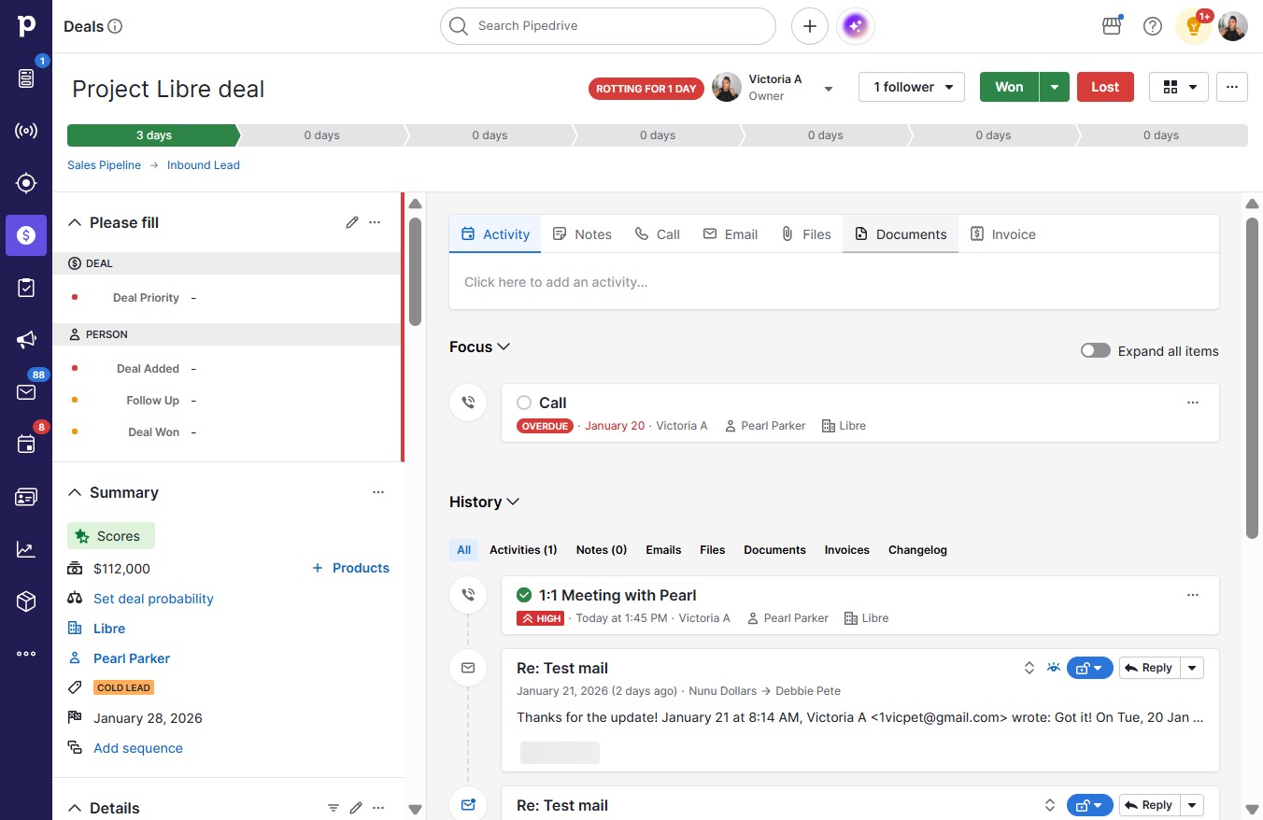Open the calendar icon with 8 badge
Image resolution: width=1263 pixels, height=820 pixels.
(26, 445)
